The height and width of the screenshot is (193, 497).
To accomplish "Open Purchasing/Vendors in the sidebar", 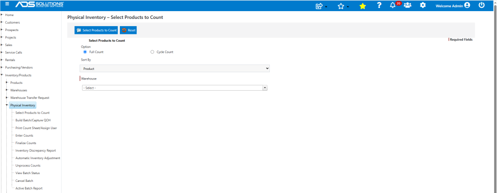I will point(19,67).
